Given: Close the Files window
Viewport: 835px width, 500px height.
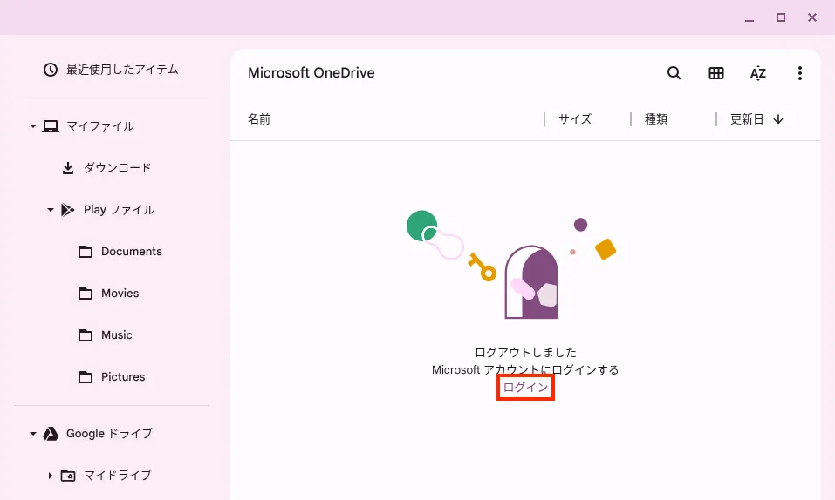Looking at the screenshot, I should pos(812,17).
